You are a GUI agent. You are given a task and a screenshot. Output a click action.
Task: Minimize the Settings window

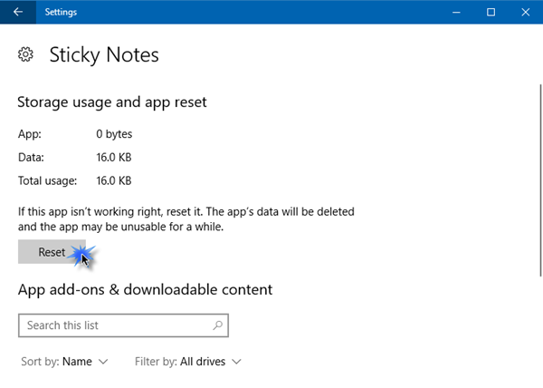(456, 12)
